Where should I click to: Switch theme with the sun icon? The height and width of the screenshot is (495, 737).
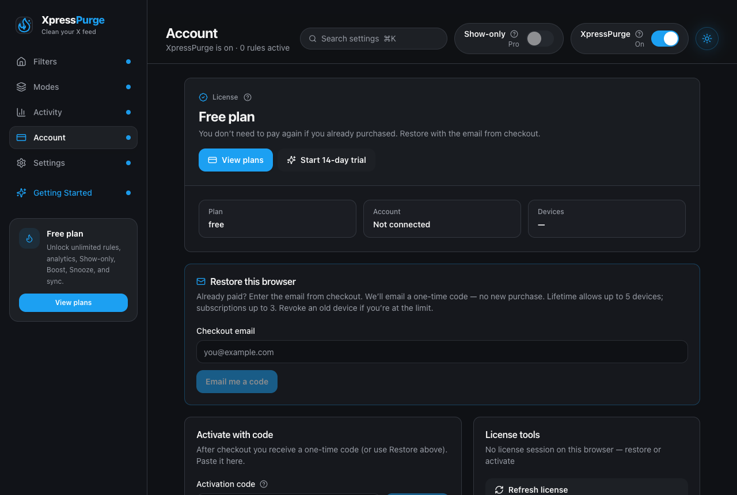707,39
